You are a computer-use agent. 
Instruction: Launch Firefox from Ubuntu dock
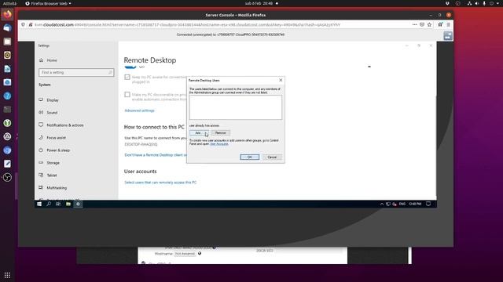(x=7, y=14)
